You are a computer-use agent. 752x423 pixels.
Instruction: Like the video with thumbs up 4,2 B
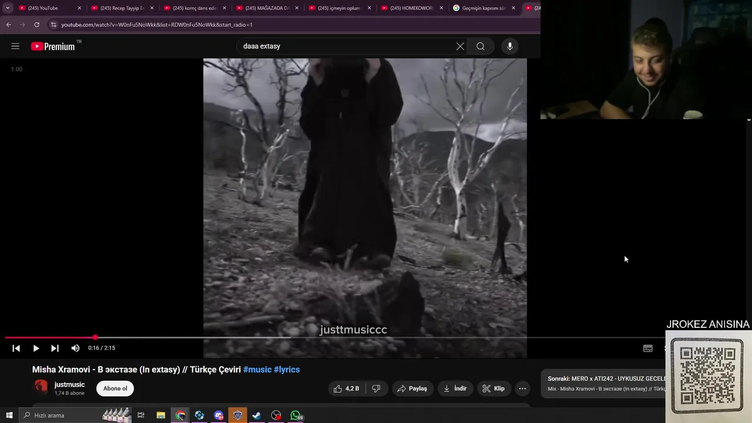tap(347, 388)
